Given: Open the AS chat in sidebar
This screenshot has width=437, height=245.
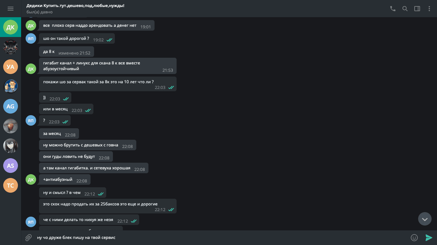Looking at the screenshot, I should [11, 166].
